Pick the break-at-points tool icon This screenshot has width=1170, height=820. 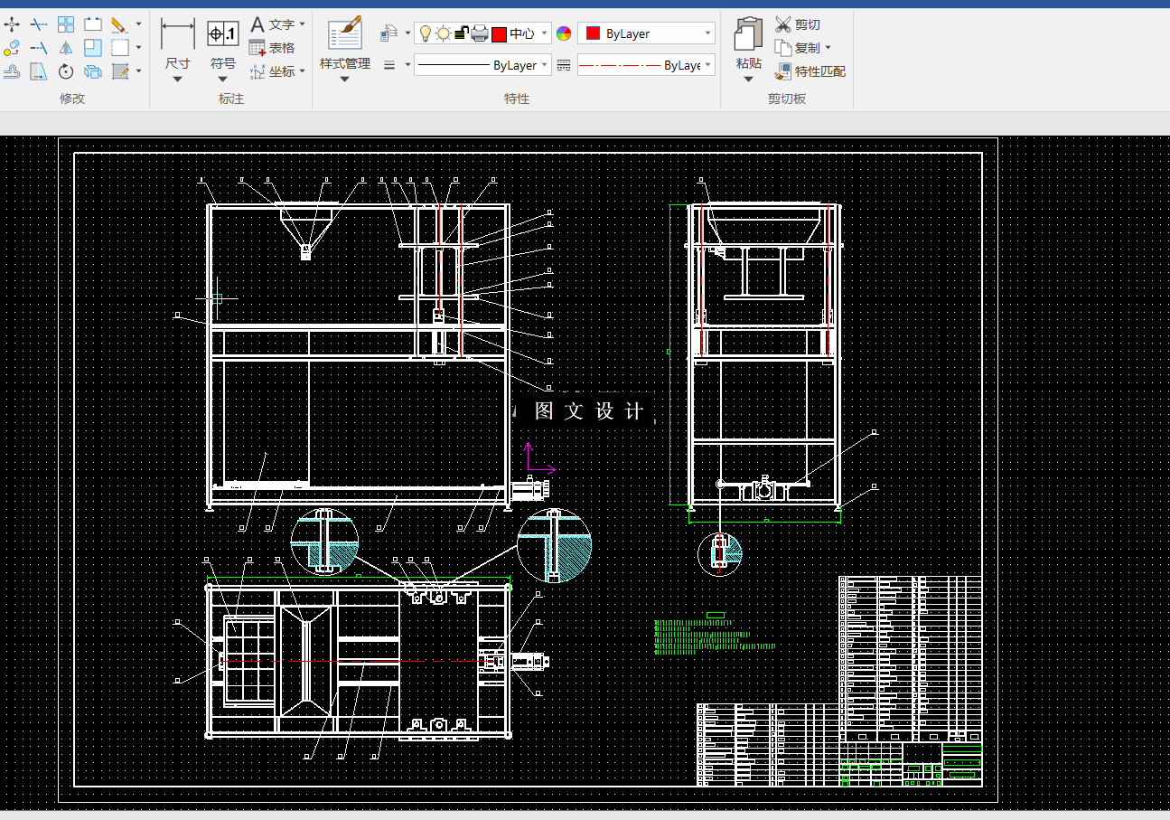[93, 24]
